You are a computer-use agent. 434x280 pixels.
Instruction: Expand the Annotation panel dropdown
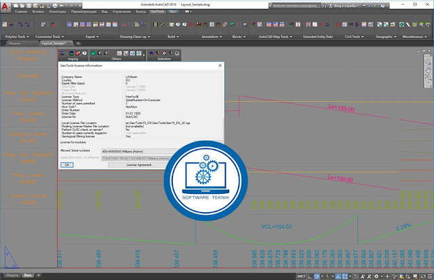[221, 37]
